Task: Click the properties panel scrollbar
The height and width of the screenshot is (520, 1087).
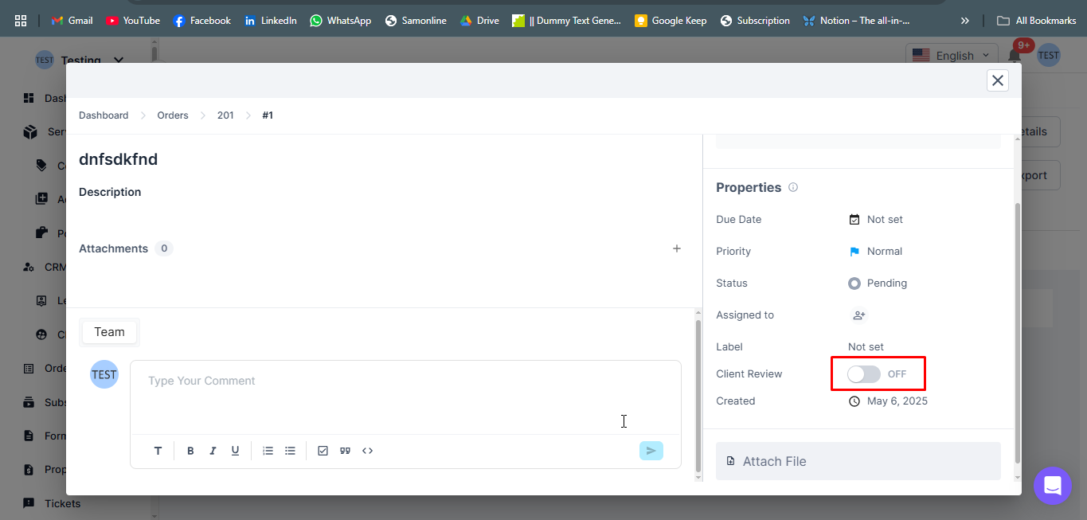Action: [x=1017, y=333]
